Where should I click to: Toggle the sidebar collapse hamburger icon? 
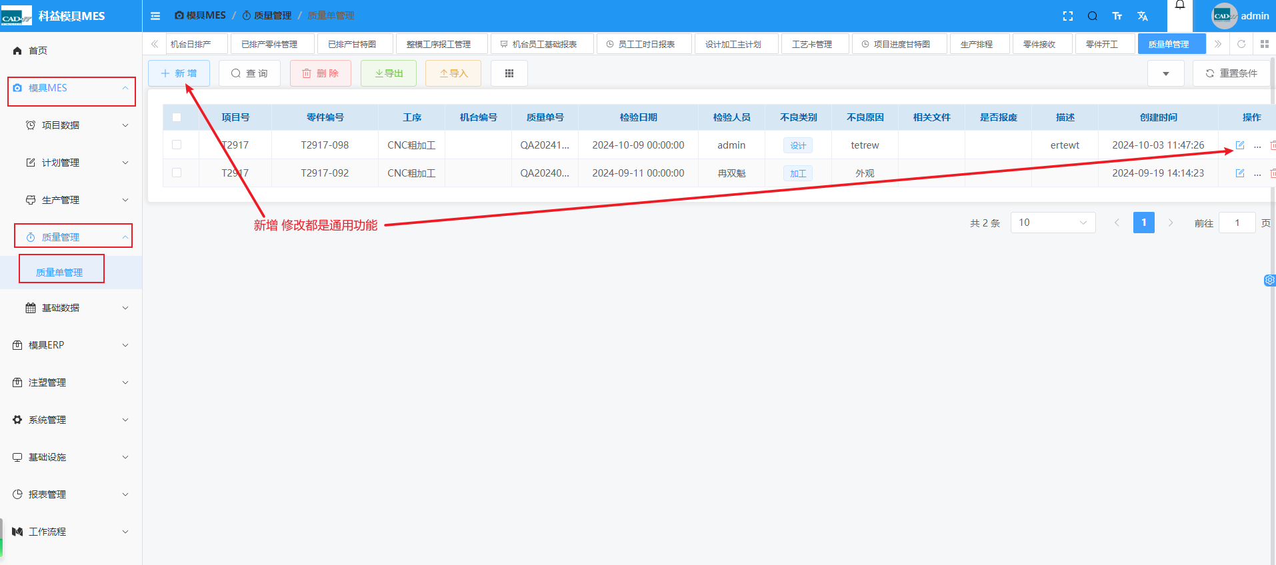[x=155, y=16]
